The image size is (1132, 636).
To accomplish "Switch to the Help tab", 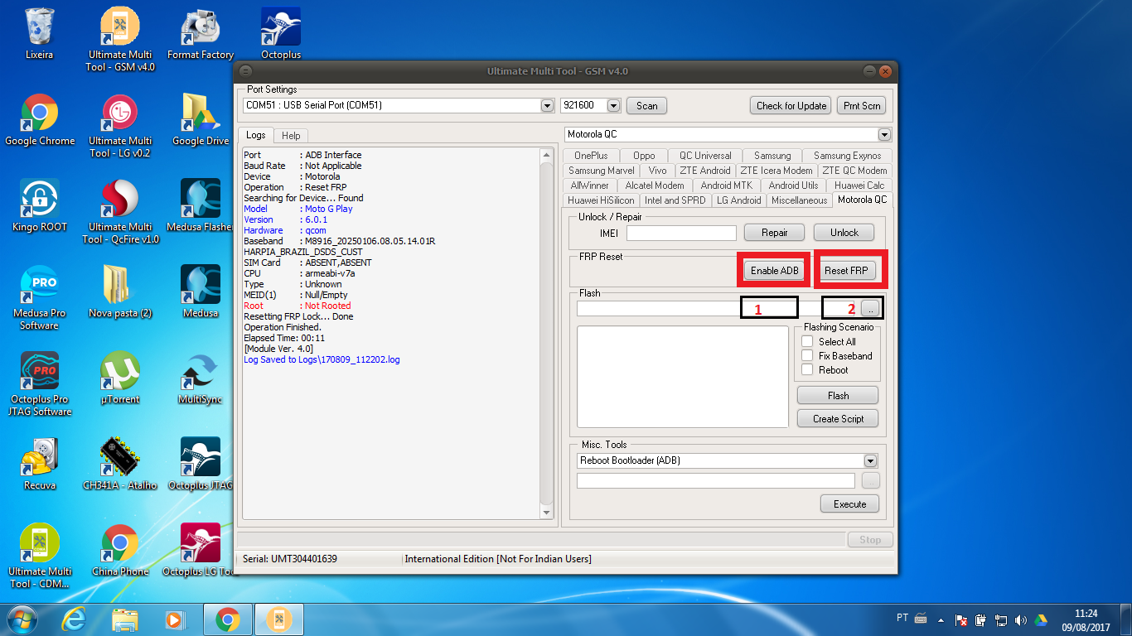I will click(x=291, y=136).
